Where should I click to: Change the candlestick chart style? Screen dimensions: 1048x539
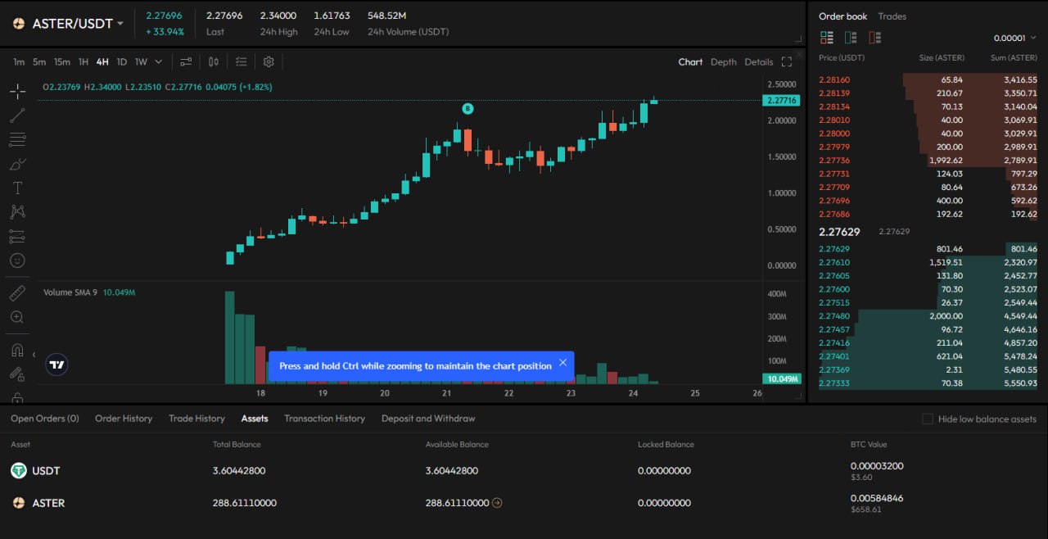click(214, 61)
